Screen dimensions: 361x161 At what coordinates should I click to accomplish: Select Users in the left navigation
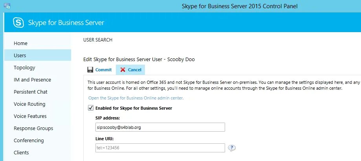point(20,55)
